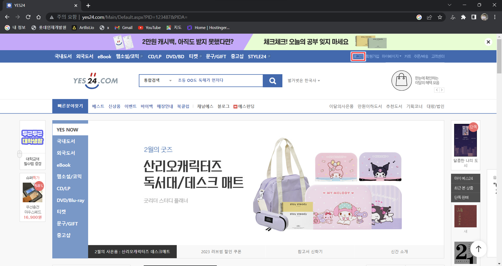
Task: Open the YouTube bookmark
Action: click(149, 28)
